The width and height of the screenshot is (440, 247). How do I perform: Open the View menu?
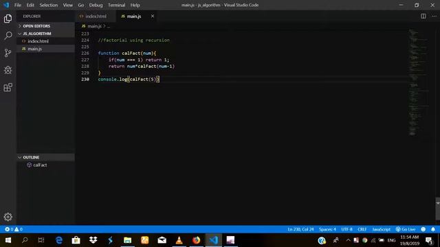point(67,5)
